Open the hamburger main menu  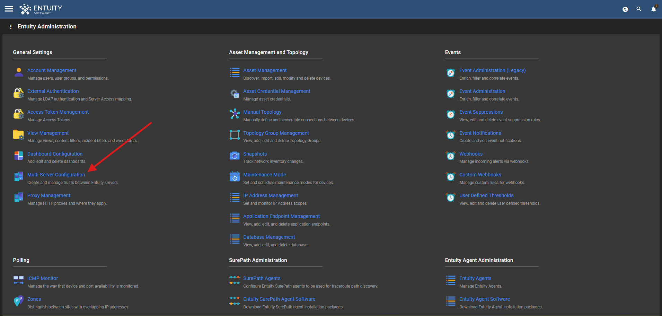pos(9,9)
